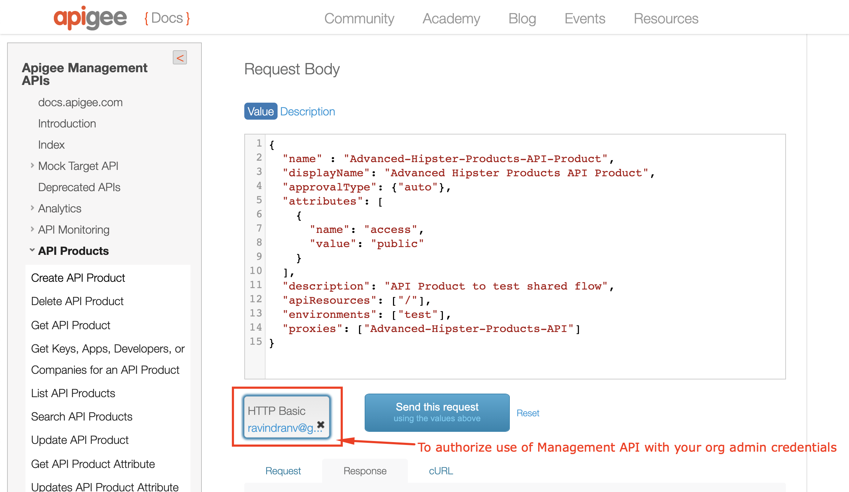The width and height of the screenshot is (849, 492).
Task: Open List API Products
Action: (x=73, y=393)
